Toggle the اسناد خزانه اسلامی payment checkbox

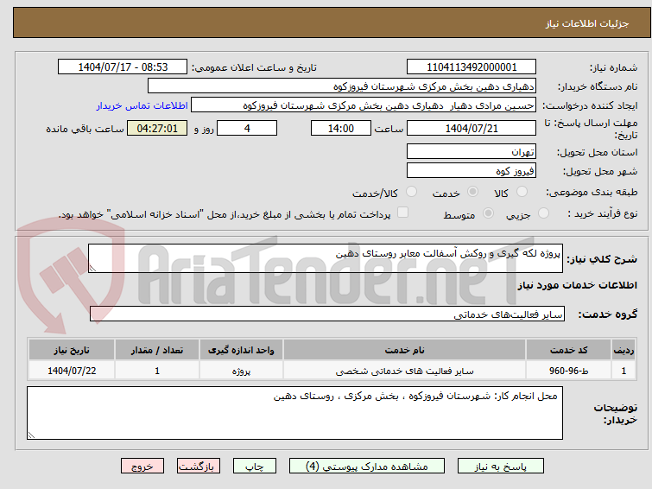click(x=402, y=213)
